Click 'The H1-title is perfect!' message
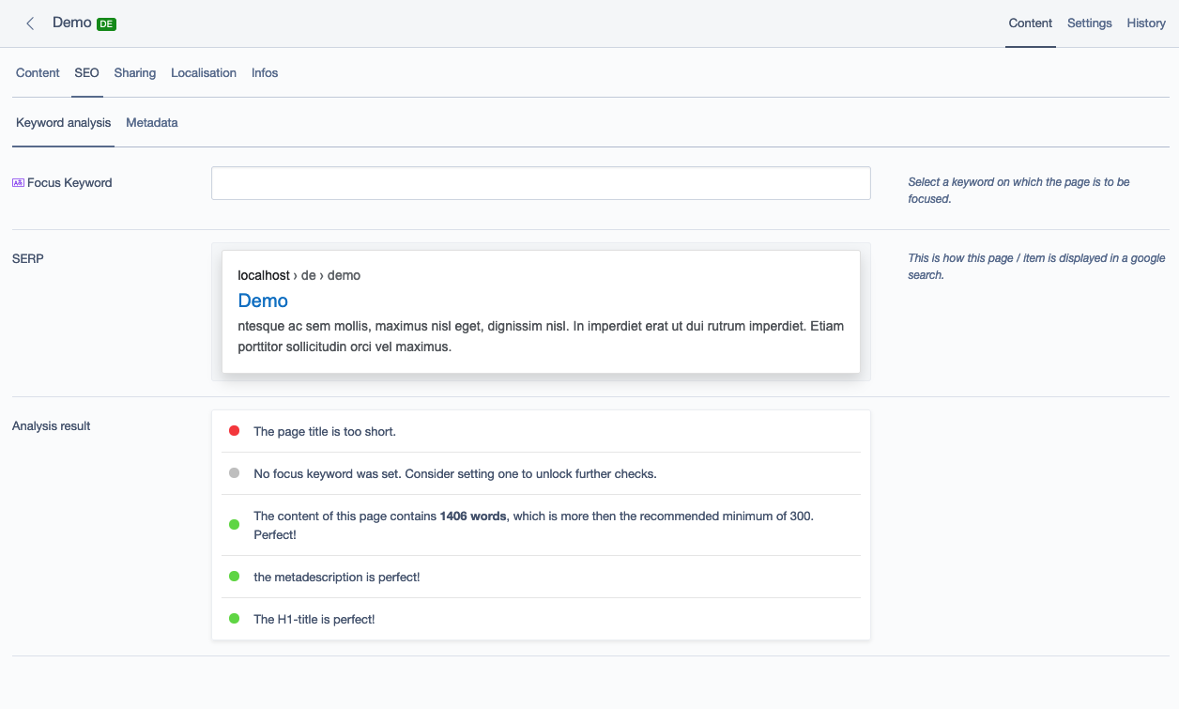 [x=314, y=619]
